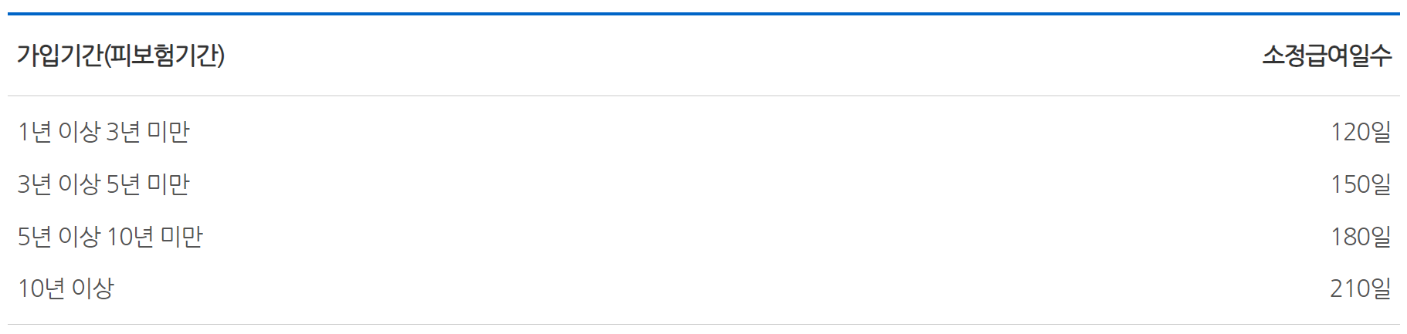Click the word 미만 in the 5년 이상 row

point(181,236)
